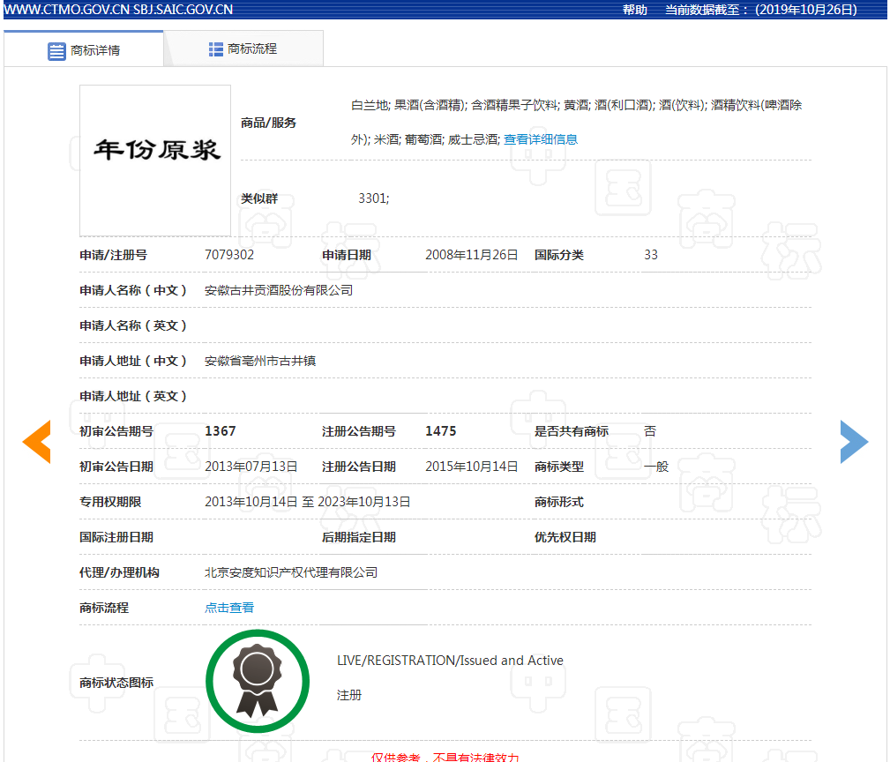Select applicant name 安徽古井贡酒股份有限公司
Viewport: 890px width, 762px height.
[279, 290]
